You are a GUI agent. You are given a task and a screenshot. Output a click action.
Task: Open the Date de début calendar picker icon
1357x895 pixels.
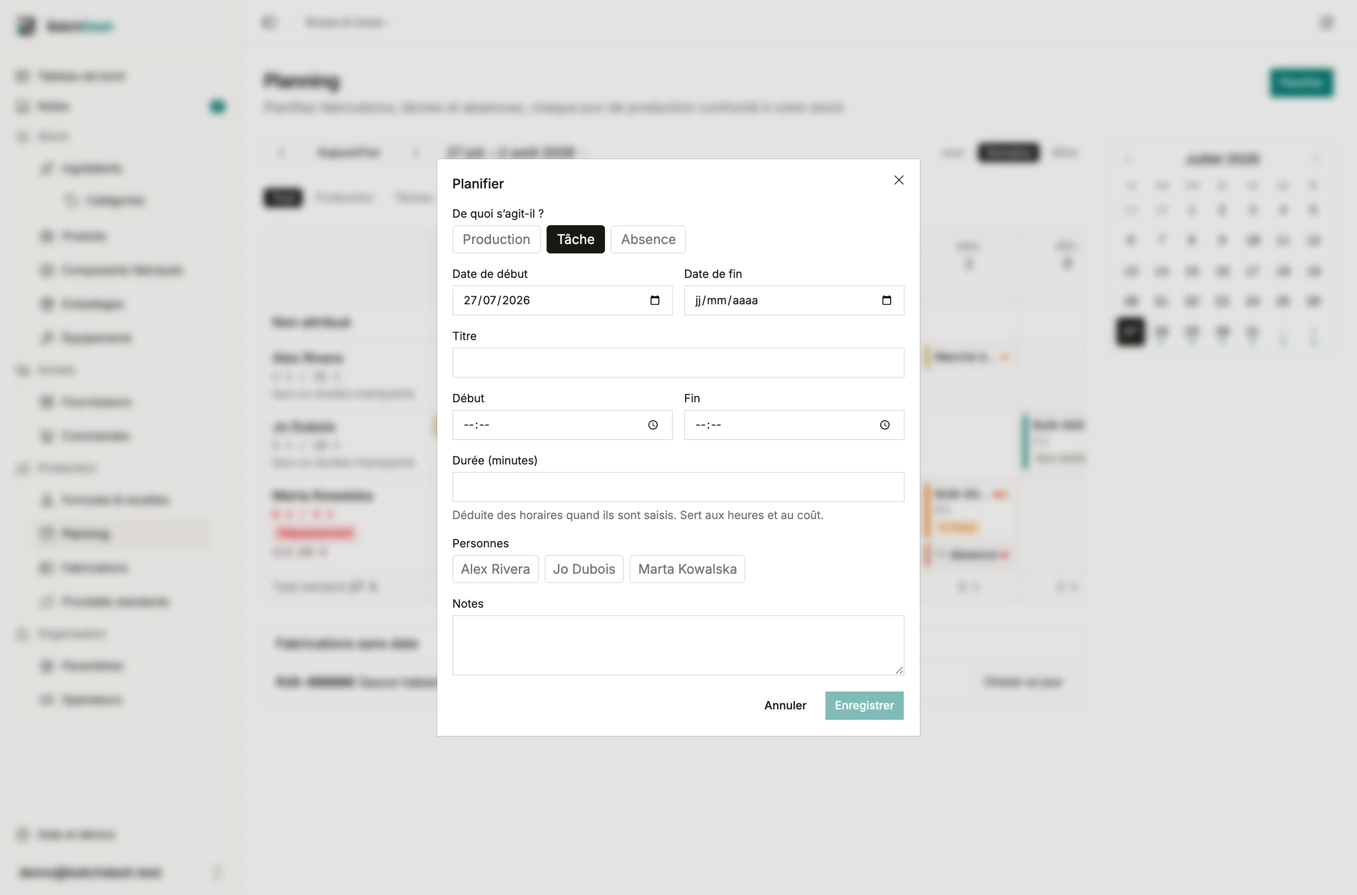coord(655,300)
